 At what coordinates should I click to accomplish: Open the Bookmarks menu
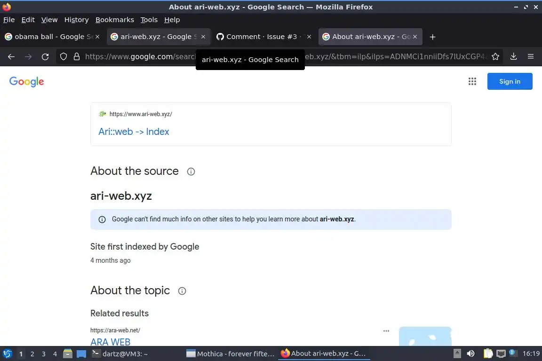click(x=115, y=20)
